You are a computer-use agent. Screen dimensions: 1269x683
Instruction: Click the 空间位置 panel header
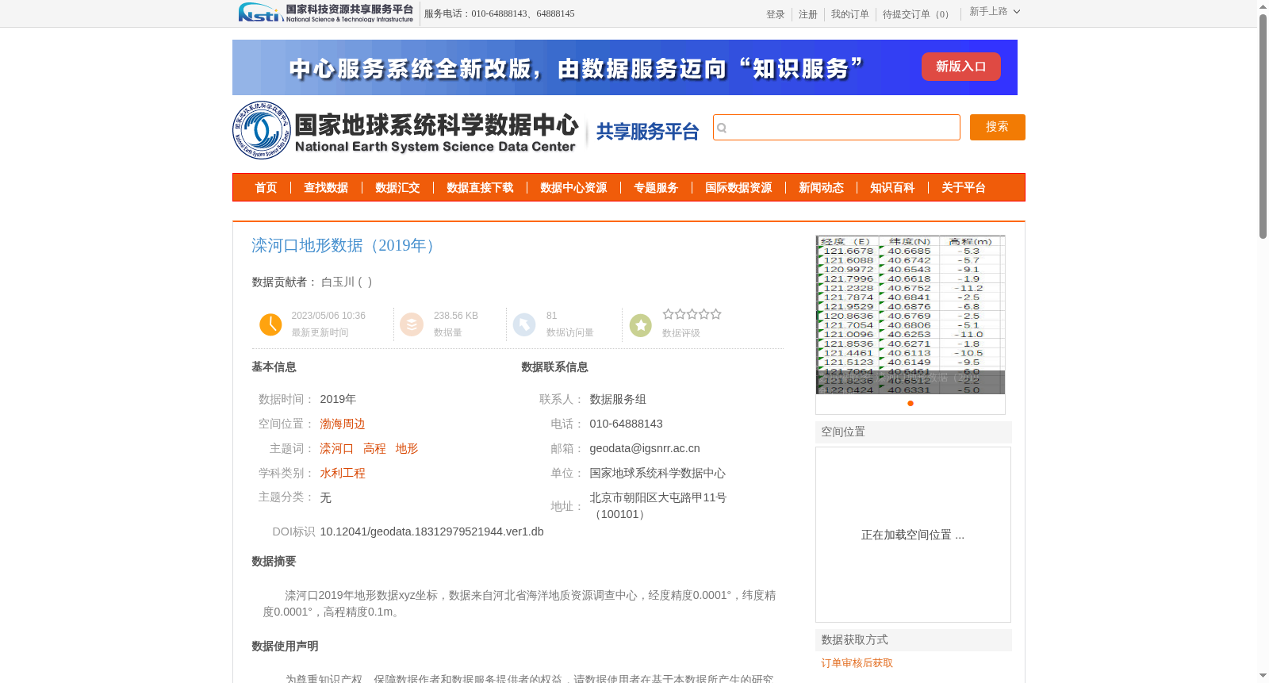click(x=914, y=432)
